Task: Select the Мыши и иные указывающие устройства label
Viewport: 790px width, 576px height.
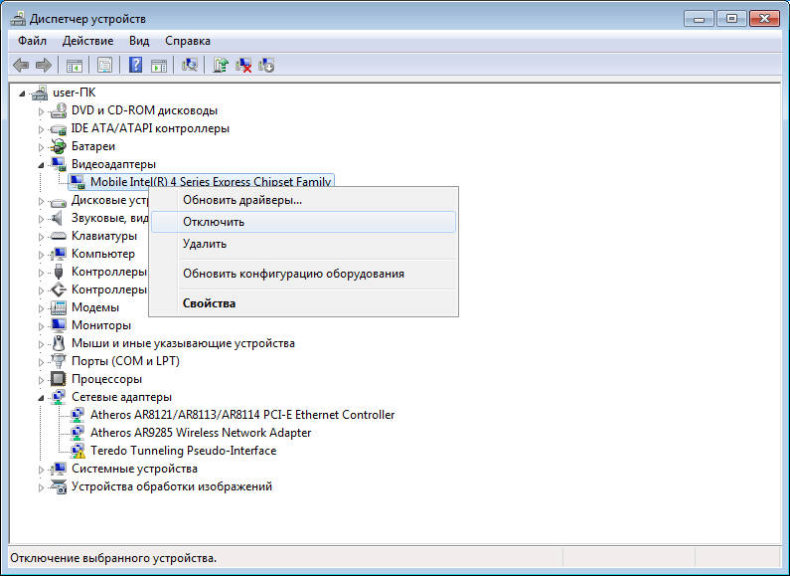Action: tap(183, 343)
